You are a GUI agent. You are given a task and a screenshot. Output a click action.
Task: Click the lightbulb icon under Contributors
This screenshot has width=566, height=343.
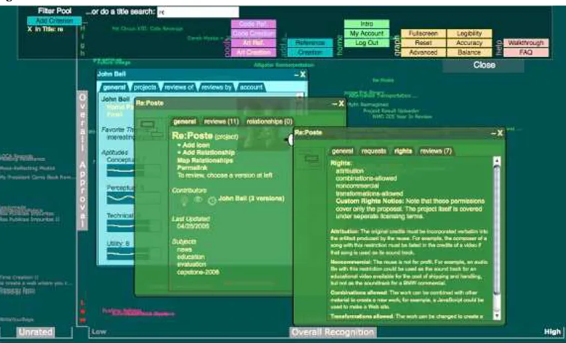(x=184, y=202)
